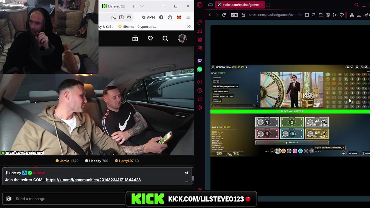370x208 pixels.
Task: Open a new tab in Kick browser
Action: coord(133,6)
